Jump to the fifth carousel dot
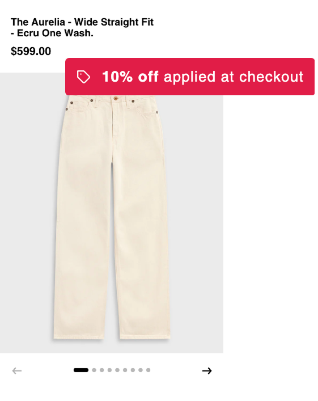This screenshot has width=318, height=401. tap(117, 370)
